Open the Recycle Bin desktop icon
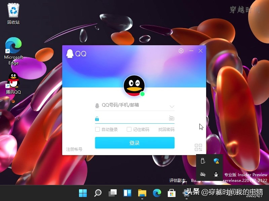Image resolution: width=269 pixels, height=201 pixels. 13,10
